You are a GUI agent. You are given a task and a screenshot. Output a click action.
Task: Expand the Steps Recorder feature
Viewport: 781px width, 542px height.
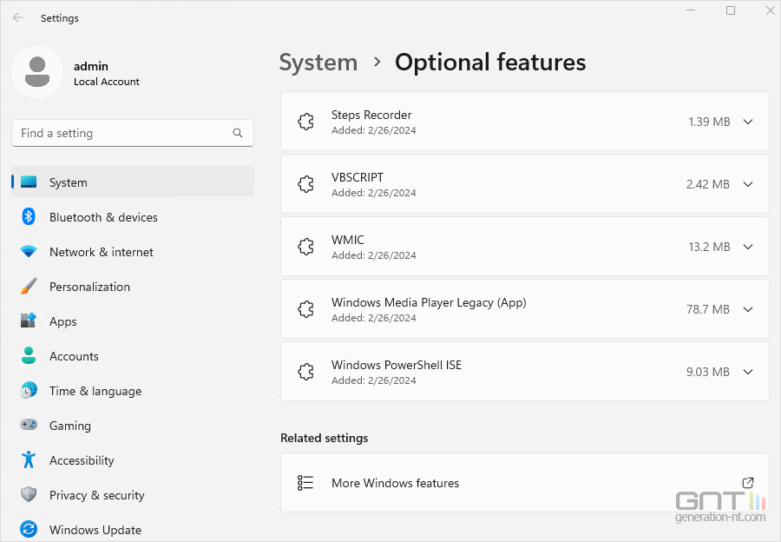748,122
